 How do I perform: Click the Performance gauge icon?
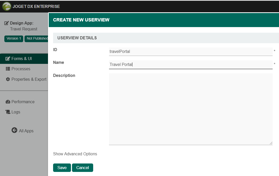click(x=8, y=102)
